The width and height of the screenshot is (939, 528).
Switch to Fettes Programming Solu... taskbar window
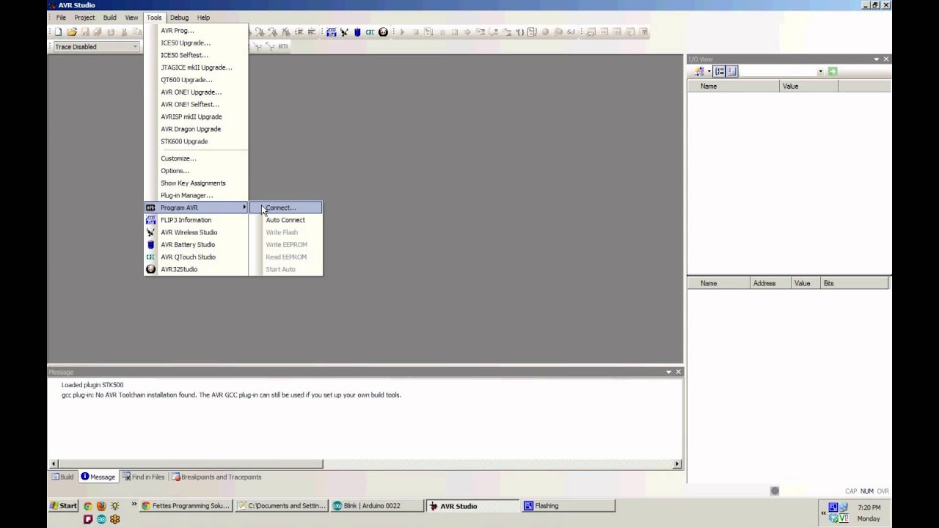click(185, 506)
